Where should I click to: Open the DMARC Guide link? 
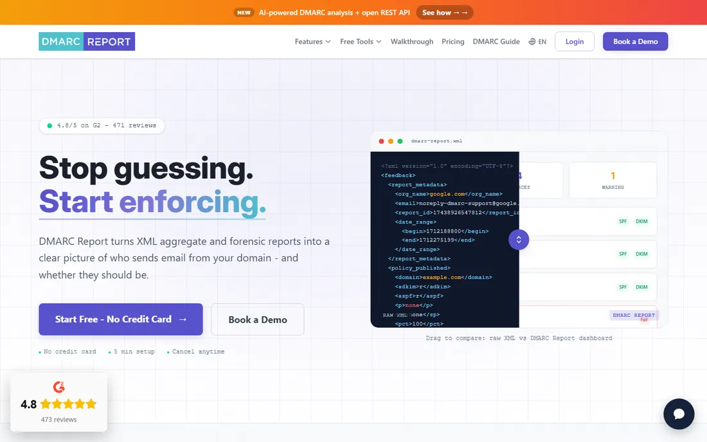point(496,42)
